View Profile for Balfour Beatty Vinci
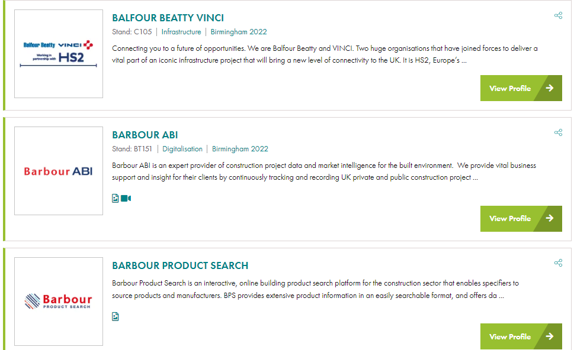The height and width of the screenshot is (350, 574). click(521, 88)
